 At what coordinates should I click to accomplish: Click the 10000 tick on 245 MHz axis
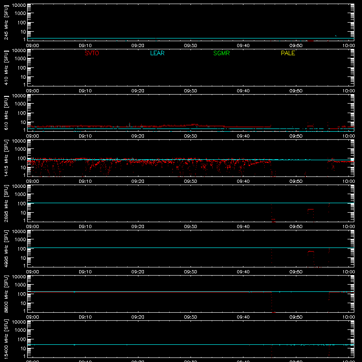(19, 5)
